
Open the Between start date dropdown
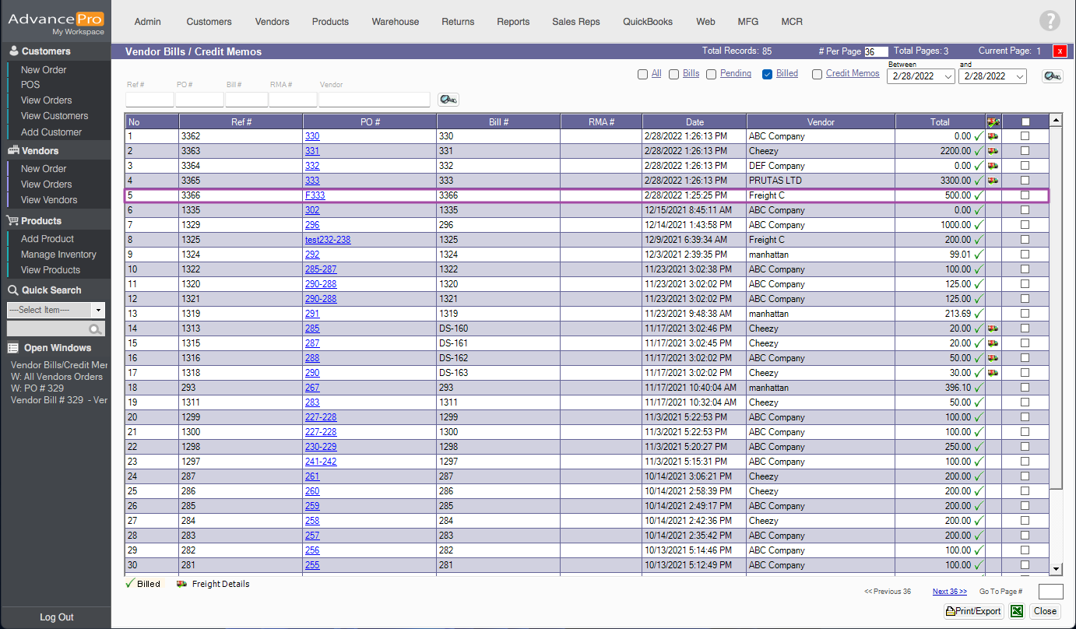tap(948, 76)
